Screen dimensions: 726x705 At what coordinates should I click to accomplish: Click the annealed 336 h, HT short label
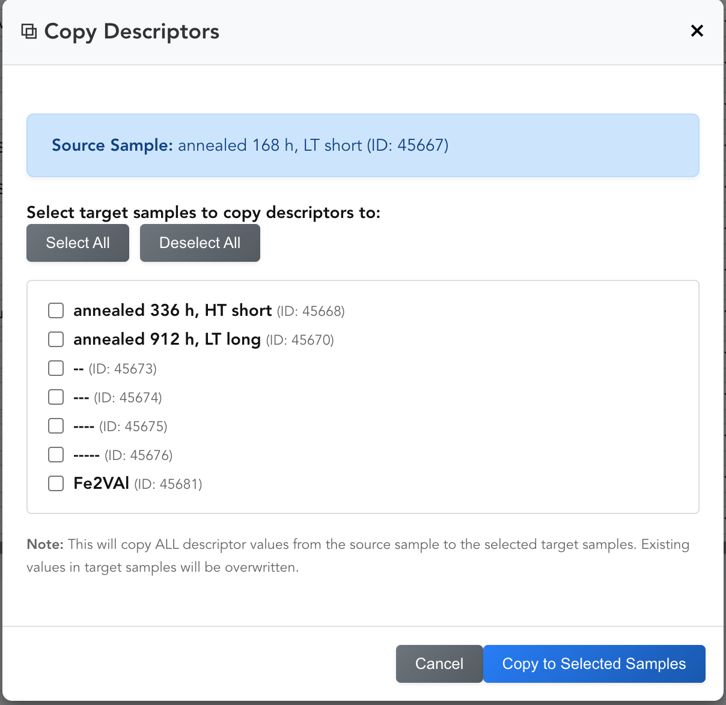[x=209, y=310]
